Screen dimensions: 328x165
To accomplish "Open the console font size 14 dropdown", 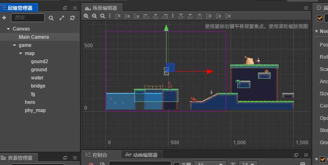I will point(248,163).
